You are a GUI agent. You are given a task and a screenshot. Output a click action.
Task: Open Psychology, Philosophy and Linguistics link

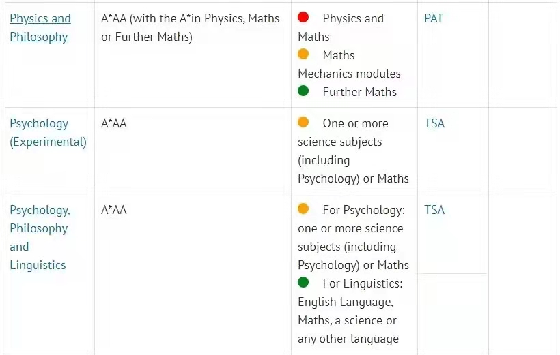pyautogui.click(x=40, y=237)
